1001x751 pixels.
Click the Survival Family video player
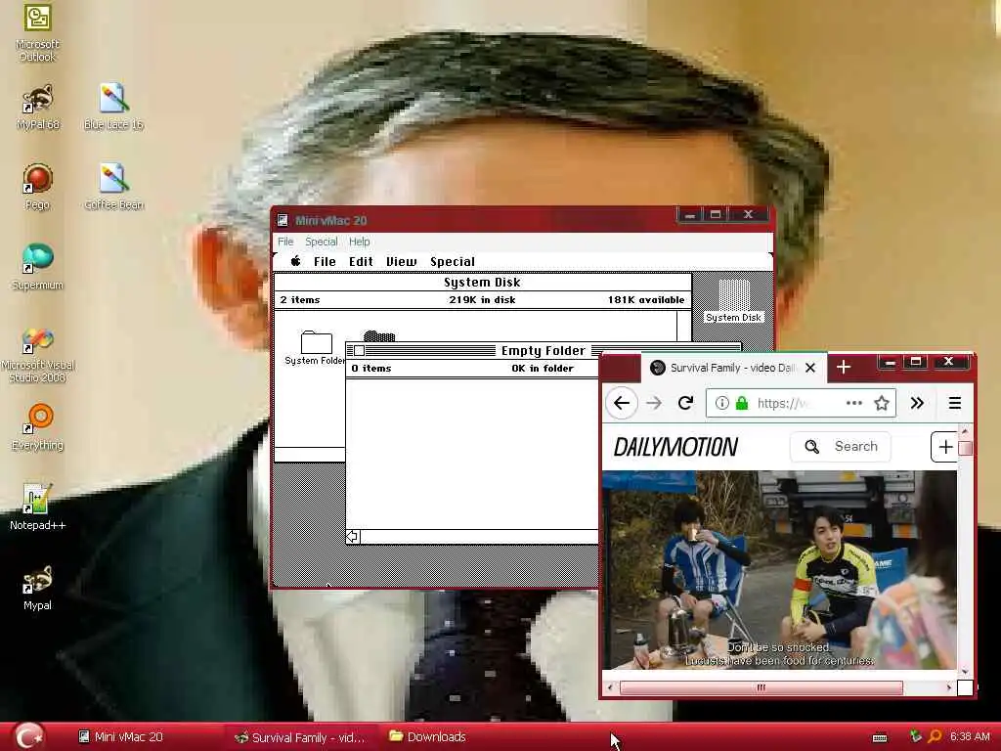click(779, 570)
